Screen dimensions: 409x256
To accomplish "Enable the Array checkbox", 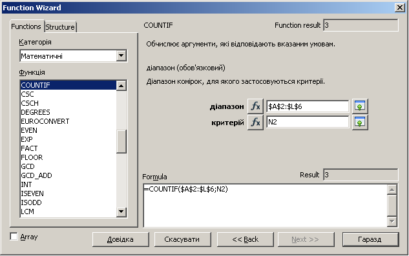I will (14, 237).
